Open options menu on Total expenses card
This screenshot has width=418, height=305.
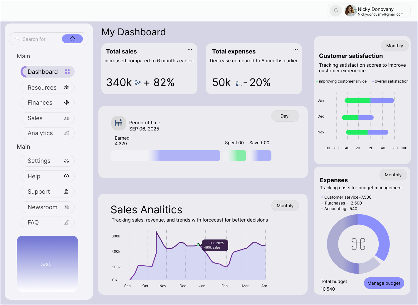[x=296, y=49]
